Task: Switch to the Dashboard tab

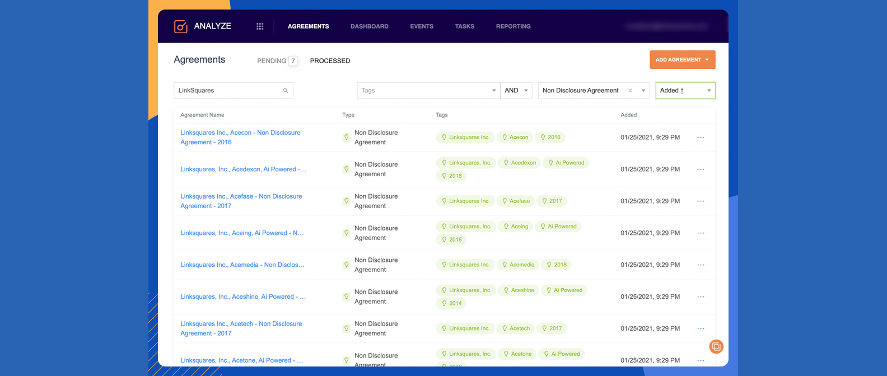Action: coord(369,26)
